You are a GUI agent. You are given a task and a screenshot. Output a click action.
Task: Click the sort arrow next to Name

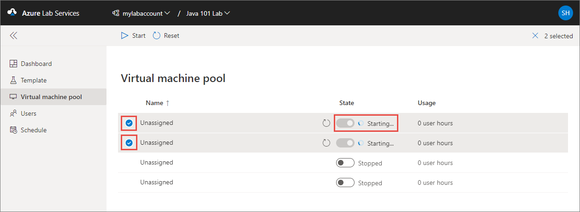(167, 103)
